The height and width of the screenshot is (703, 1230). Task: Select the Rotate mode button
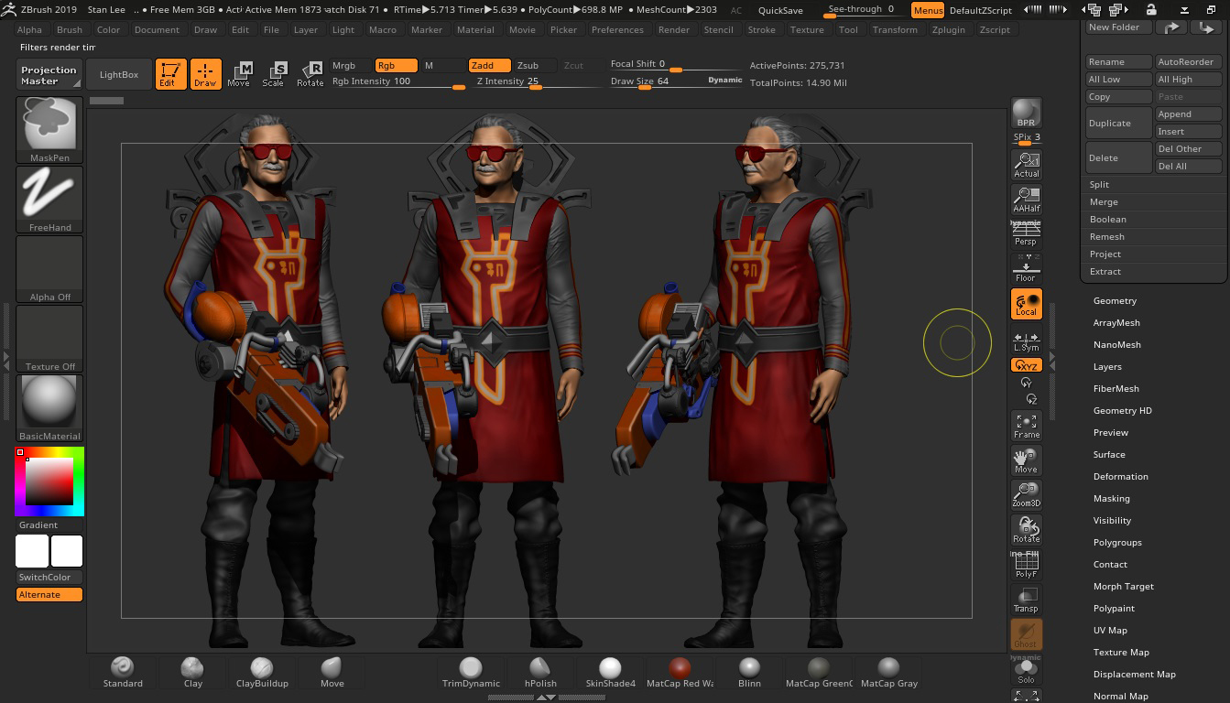pyautogui.click(x=310, y=74)
